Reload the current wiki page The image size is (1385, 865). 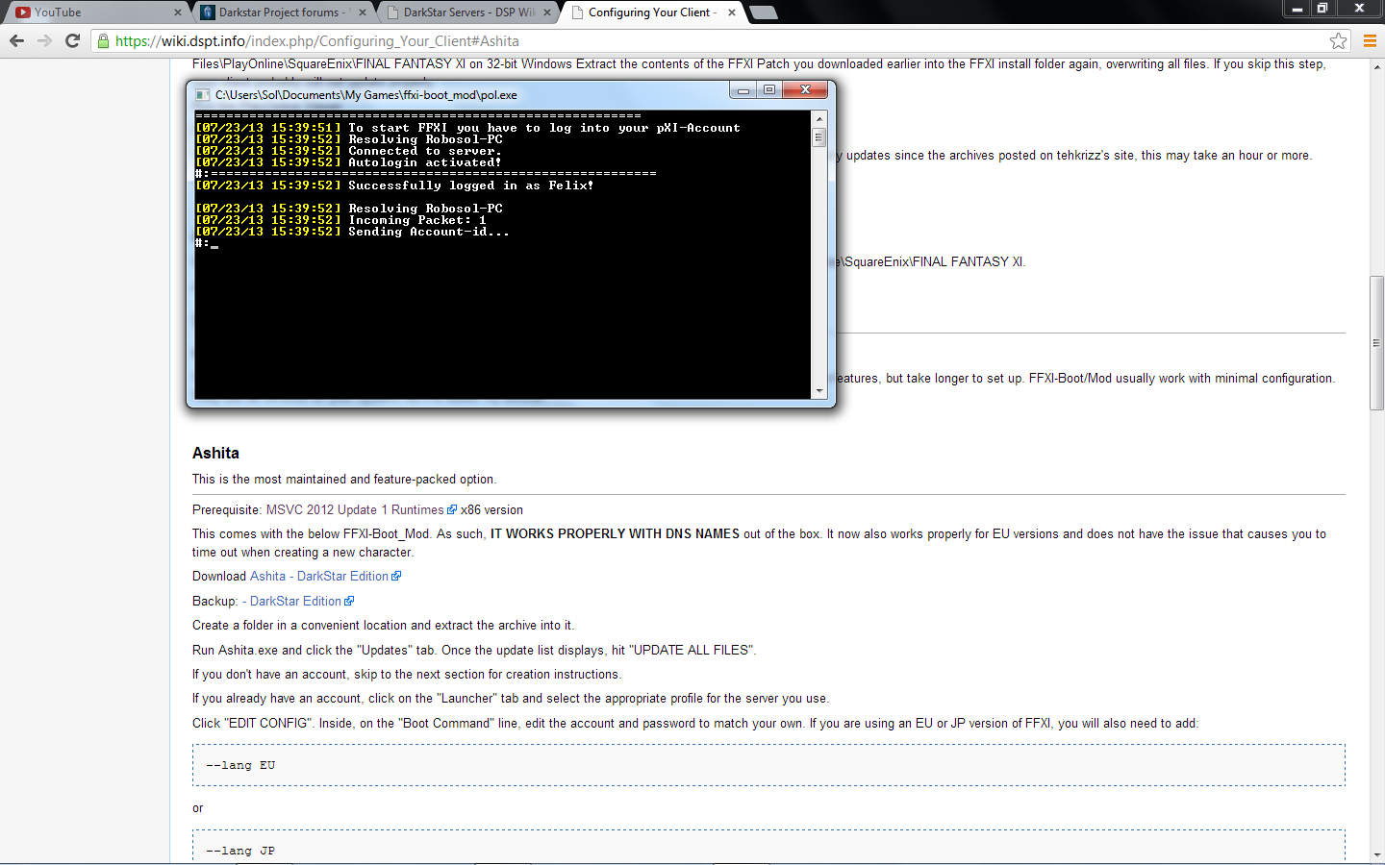72,40
